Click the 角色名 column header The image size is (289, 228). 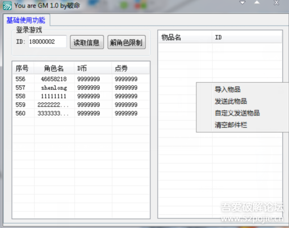(54, 68)
